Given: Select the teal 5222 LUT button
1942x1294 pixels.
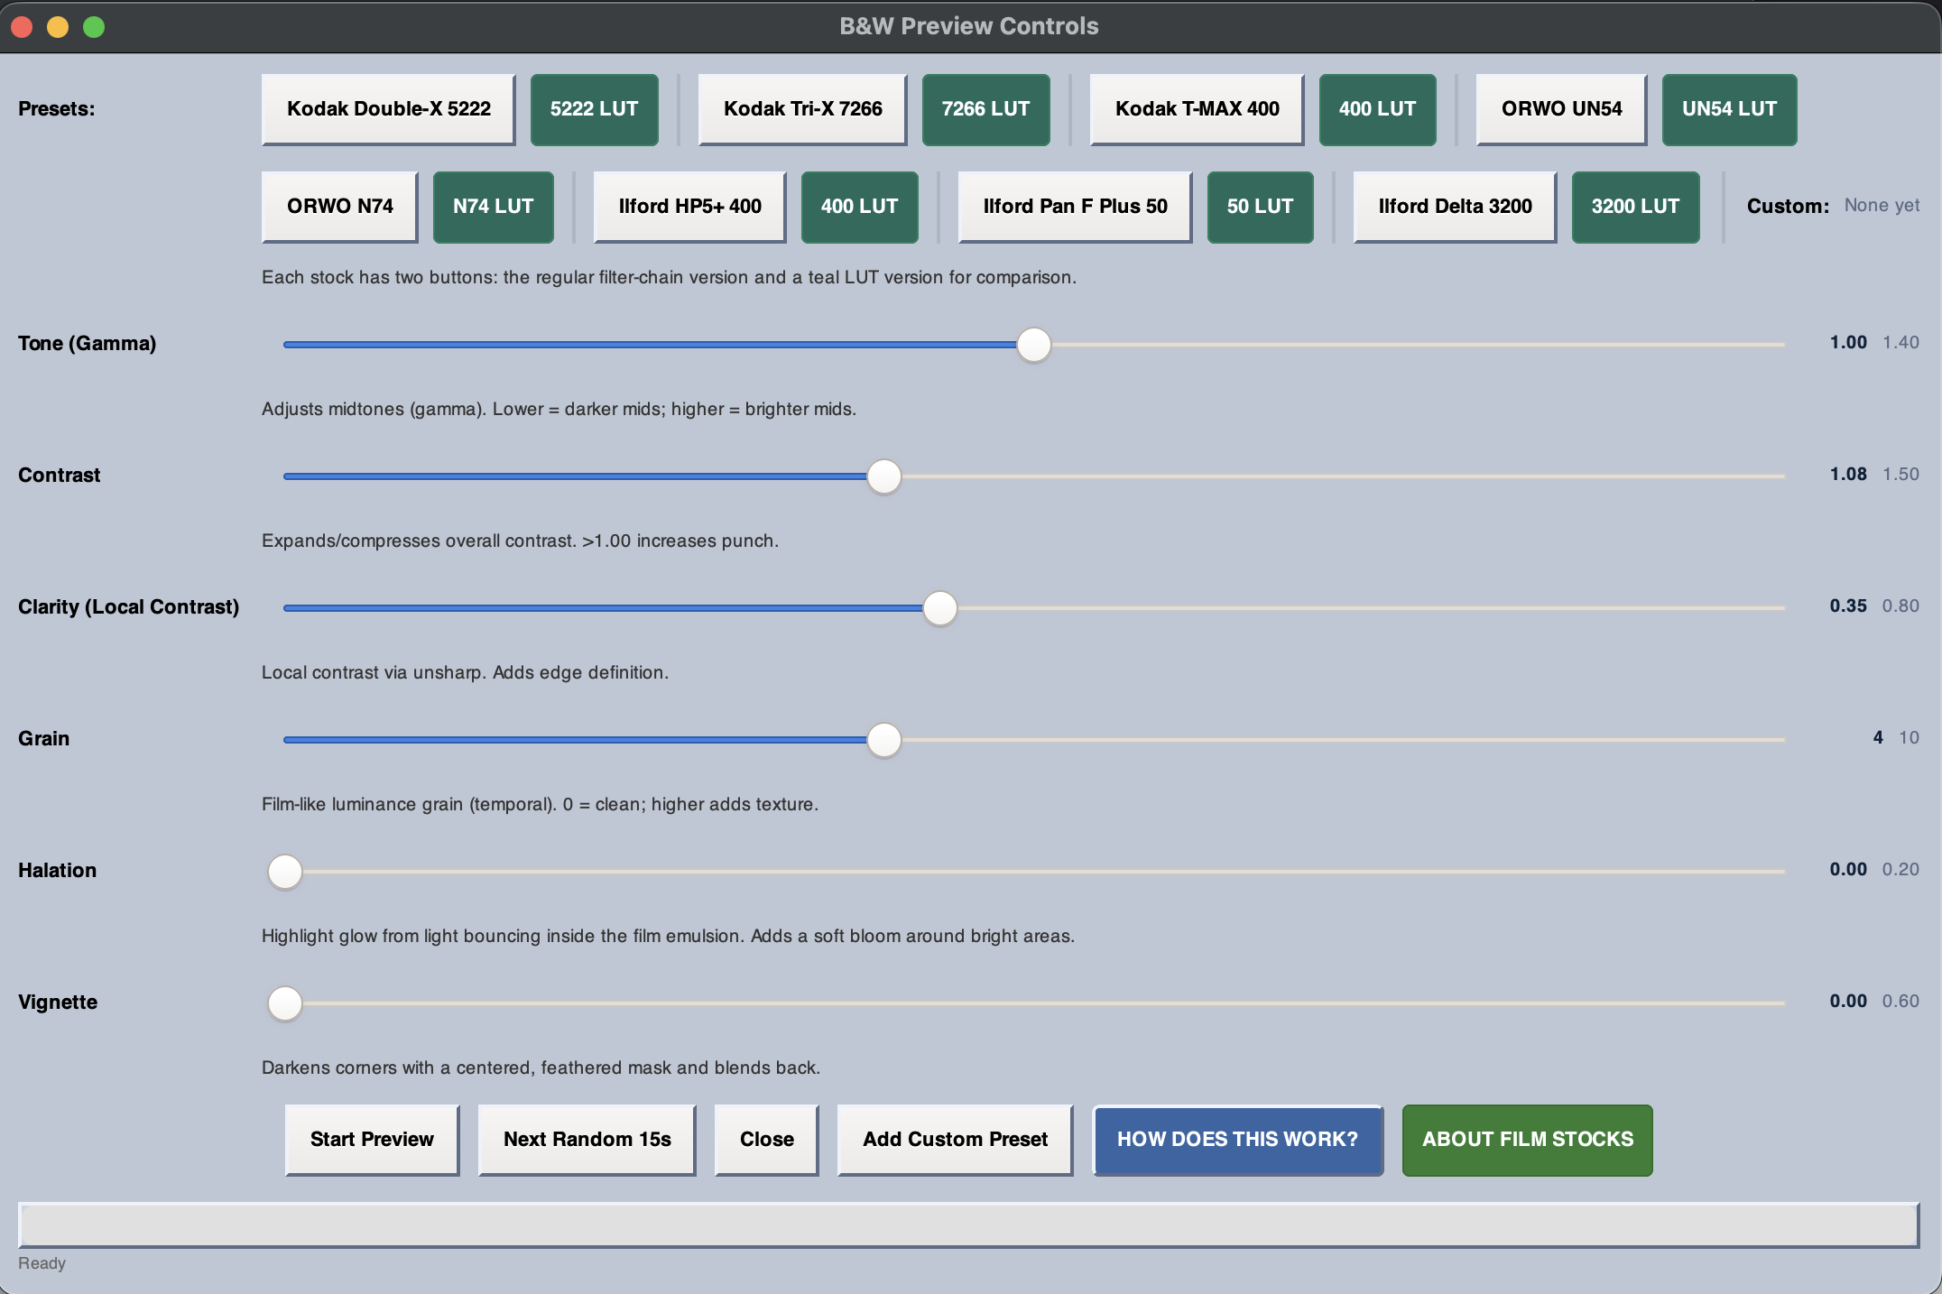Looking at the screenshot, I should pos(594,109).
